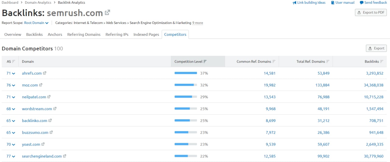
Task: Click the Export to PDF button
Action: coord(371,12)
